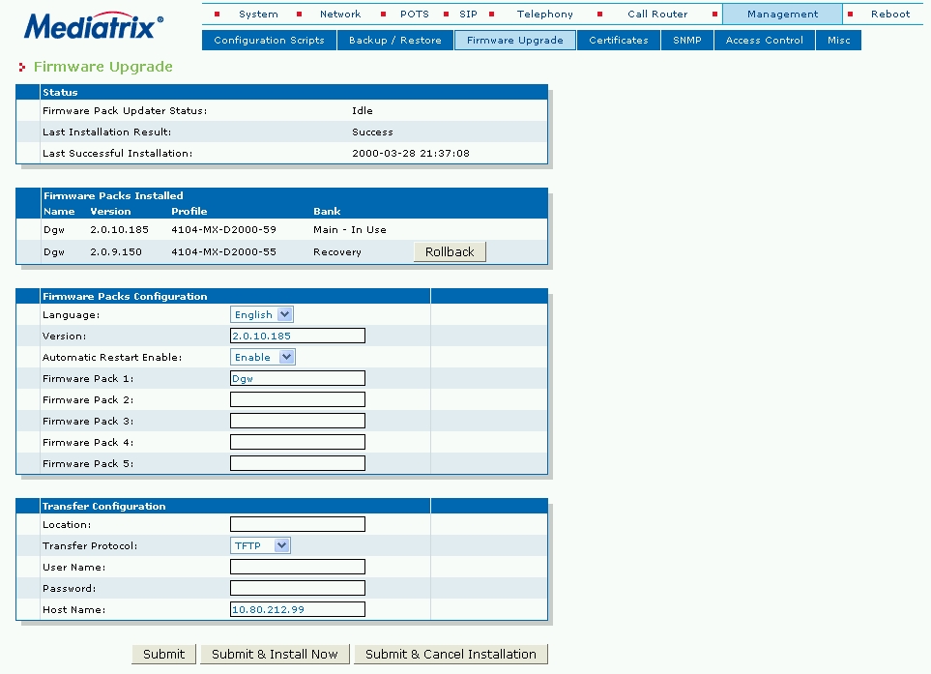Screen dimensions: 931x674
Task: Click the 'Firmware Upgrade' page heading
Action: coord(103,67)
